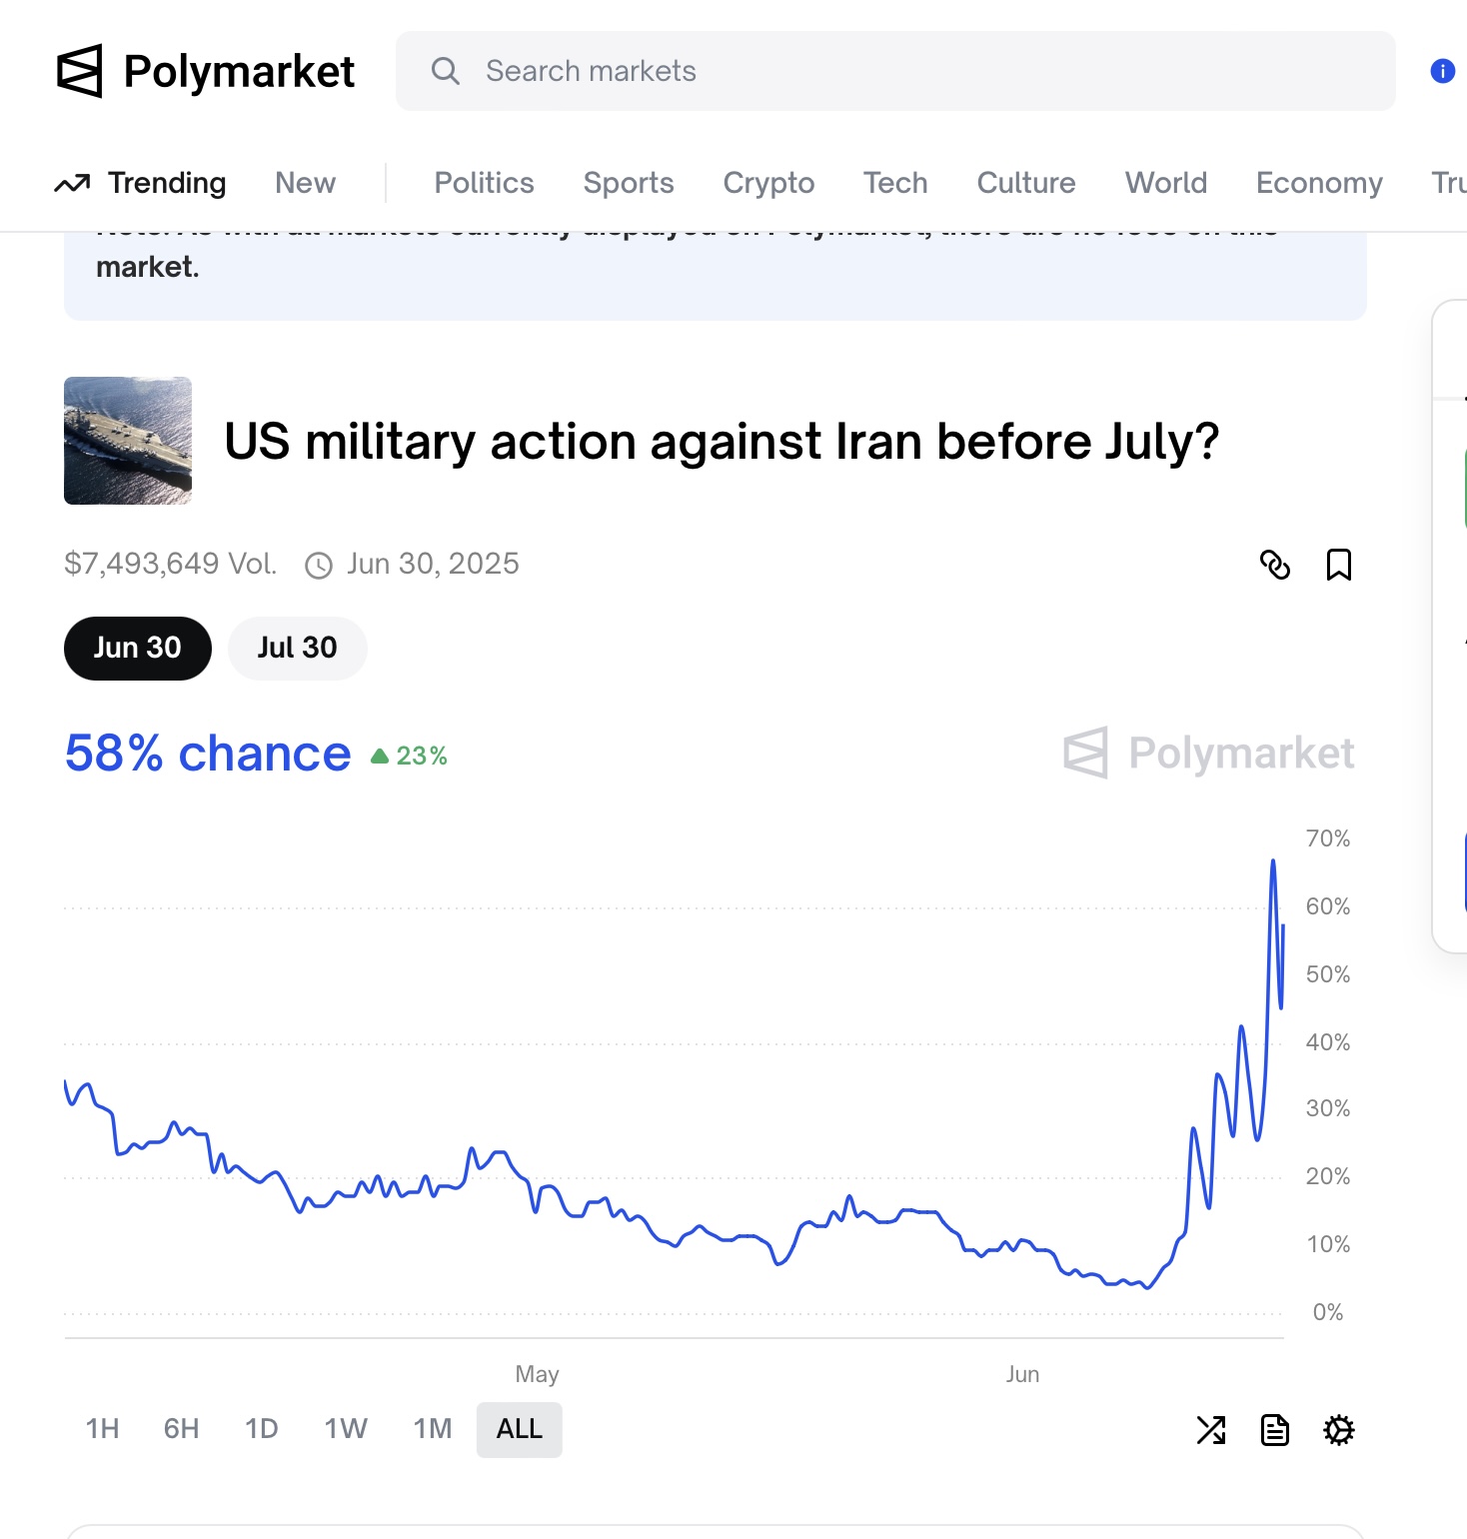Click the search magnifier icon
The image size is (1467, 1539).
[446, 71]
